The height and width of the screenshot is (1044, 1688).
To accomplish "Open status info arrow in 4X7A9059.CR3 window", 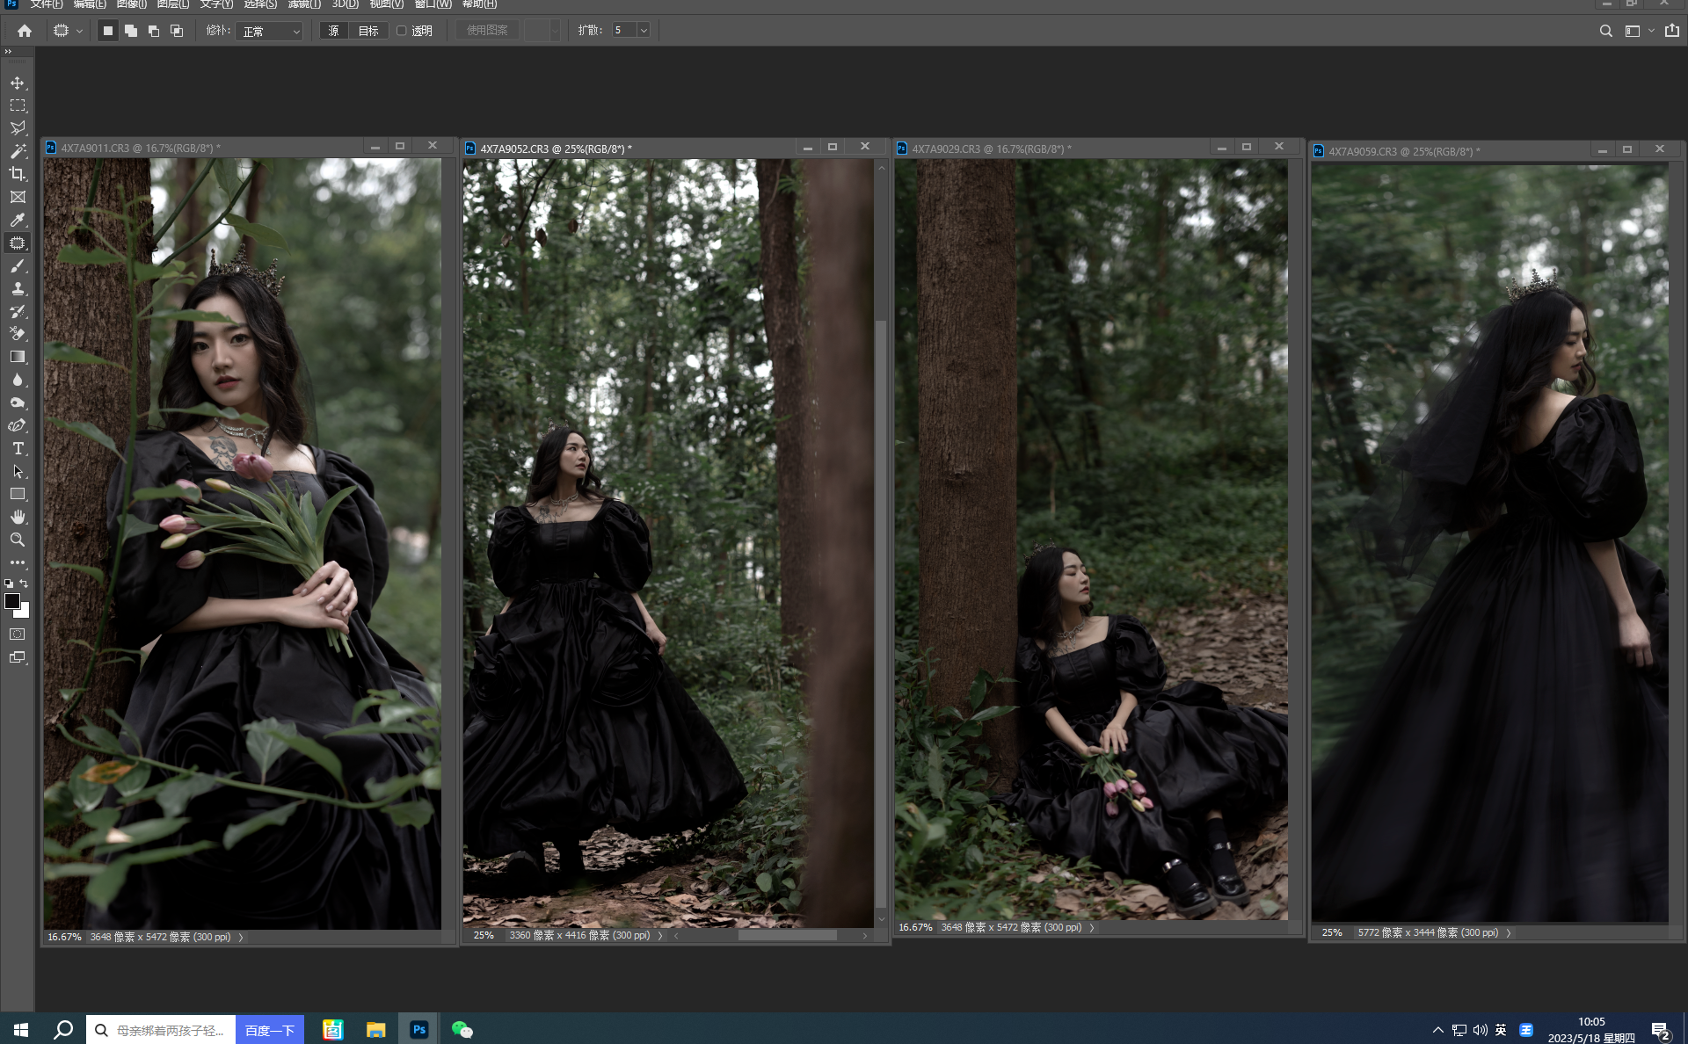I will (x=1509, y=933).
